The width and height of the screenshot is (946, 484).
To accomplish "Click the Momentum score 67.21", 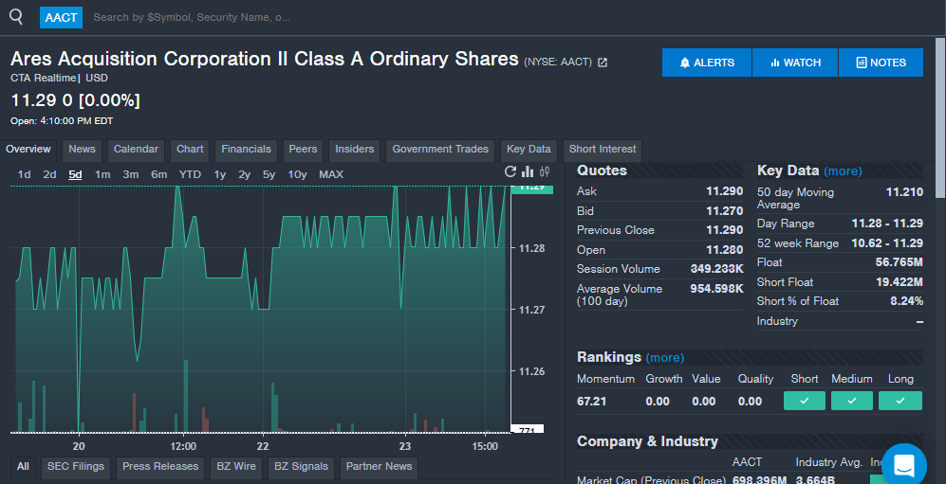I will click(x=592, y=402).
